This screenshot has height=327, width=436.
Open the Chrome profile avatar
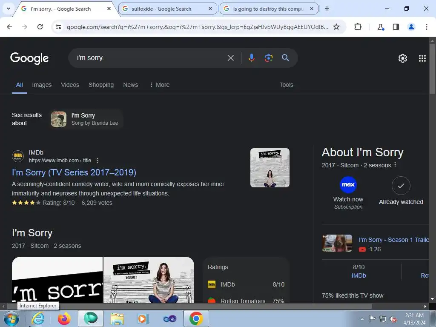point(411,27)
